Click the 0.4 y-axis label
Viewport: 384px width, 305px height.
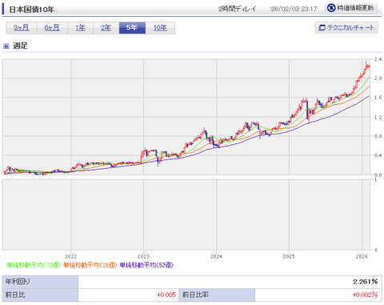(x=378, y=155)
